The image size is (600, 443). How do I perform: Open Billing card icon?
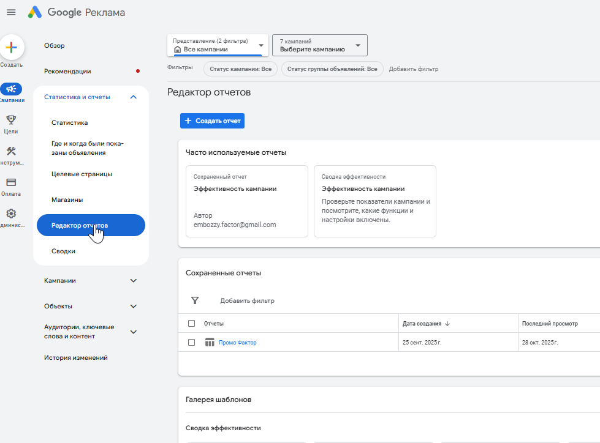pyautogui.click(x=11, y=182)
